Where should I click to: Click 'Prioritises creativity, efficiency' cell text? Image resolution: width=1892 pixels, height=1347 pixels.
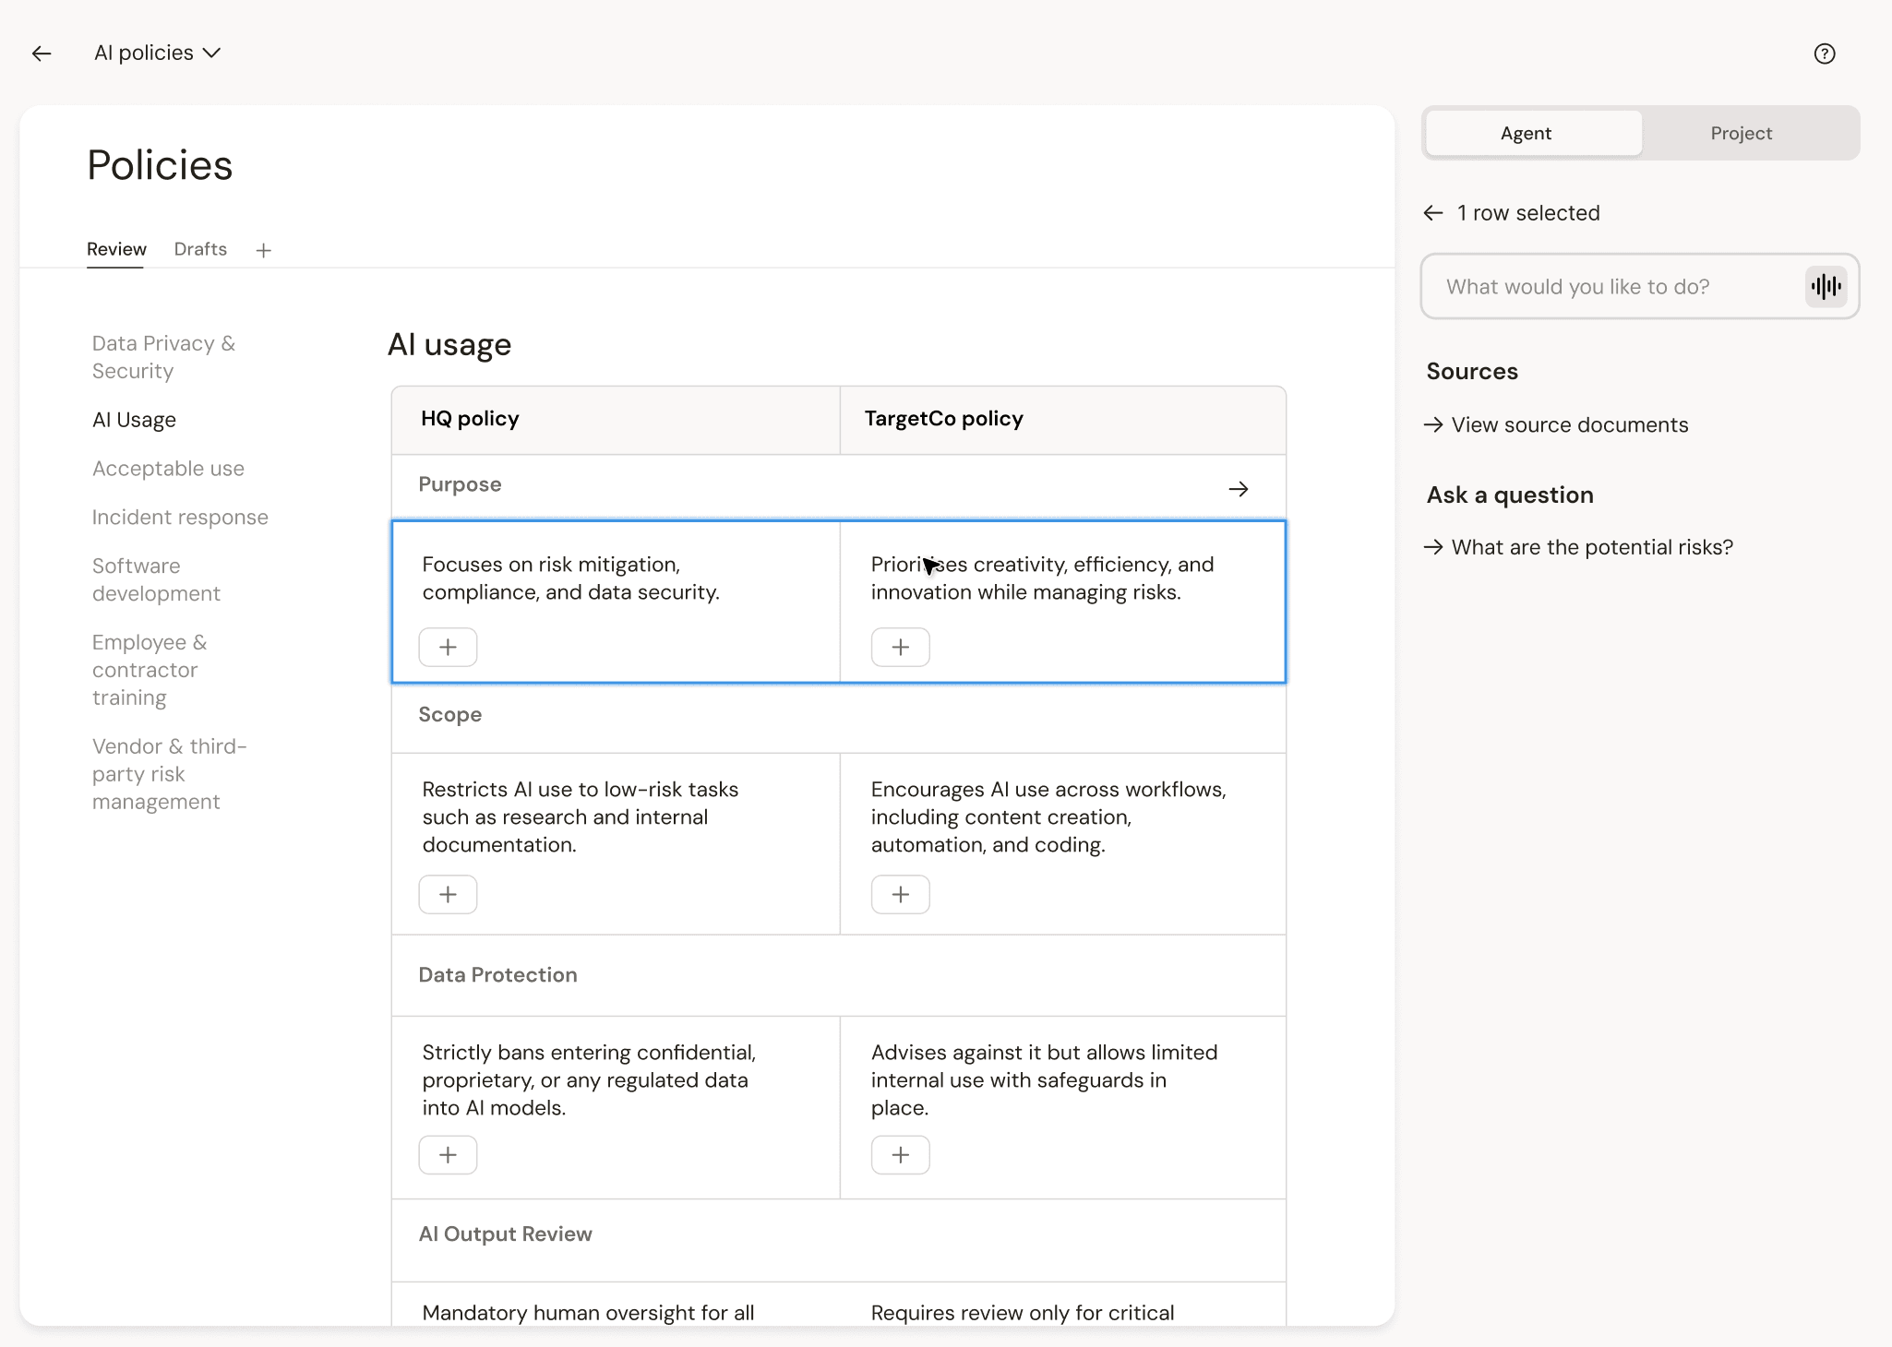(x=1042, y=578)
